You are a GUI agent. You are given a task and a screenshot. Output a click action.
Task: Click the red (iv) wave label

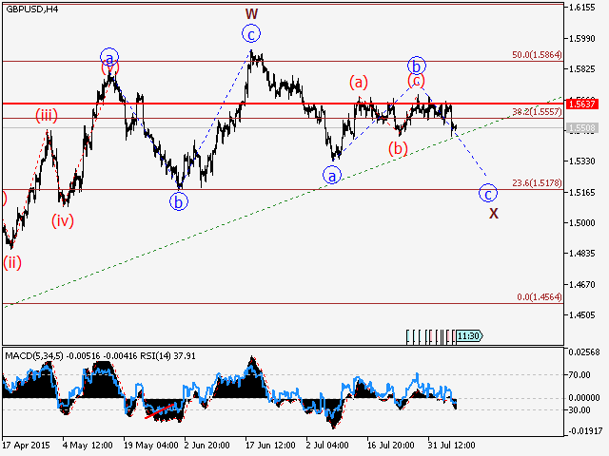pyautogui.click(x=63, y=220)
